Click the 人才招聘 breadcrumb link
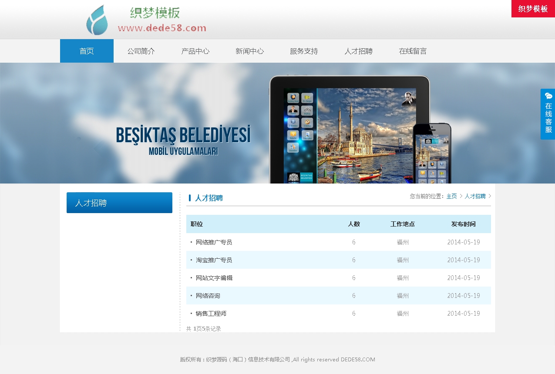Viewport: 555px width, 374px height. (475, 196)
